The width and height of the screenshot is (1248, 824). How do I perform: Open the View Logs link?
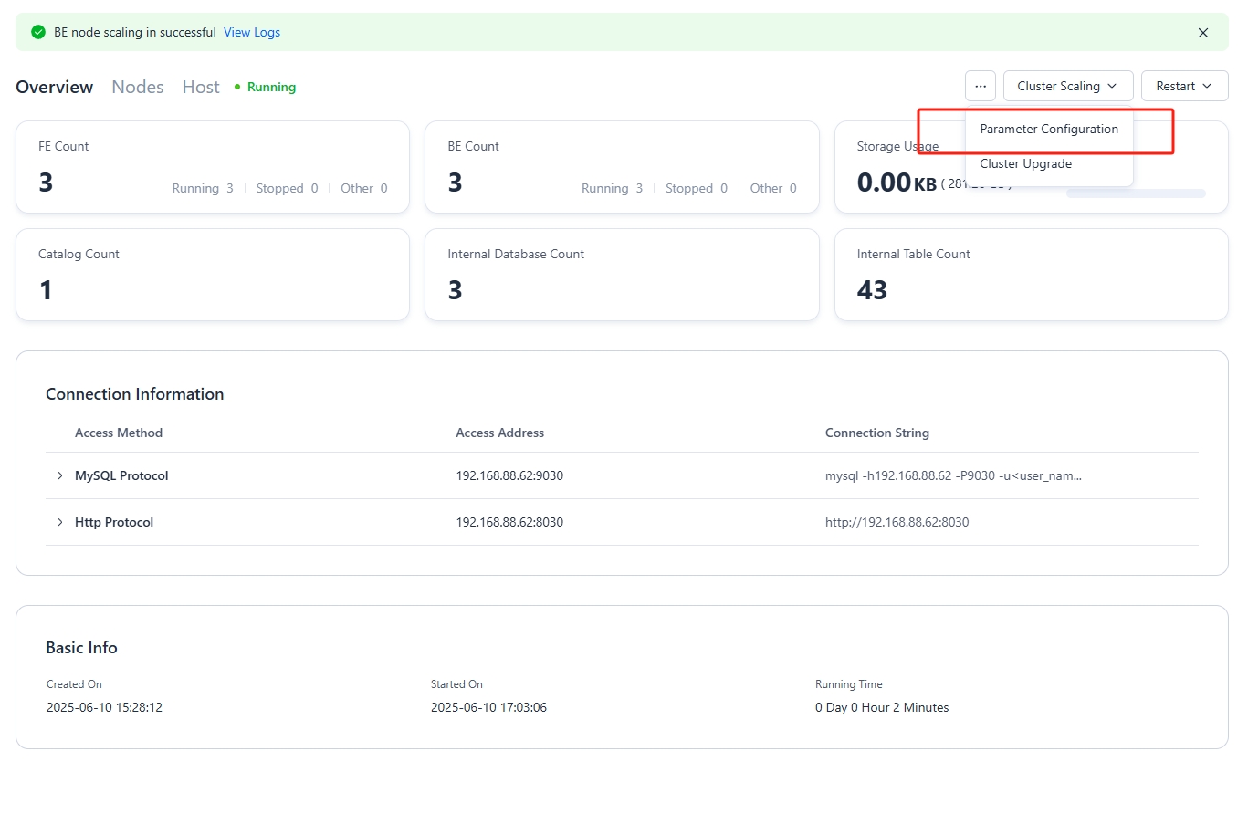[x=252, y=32]
